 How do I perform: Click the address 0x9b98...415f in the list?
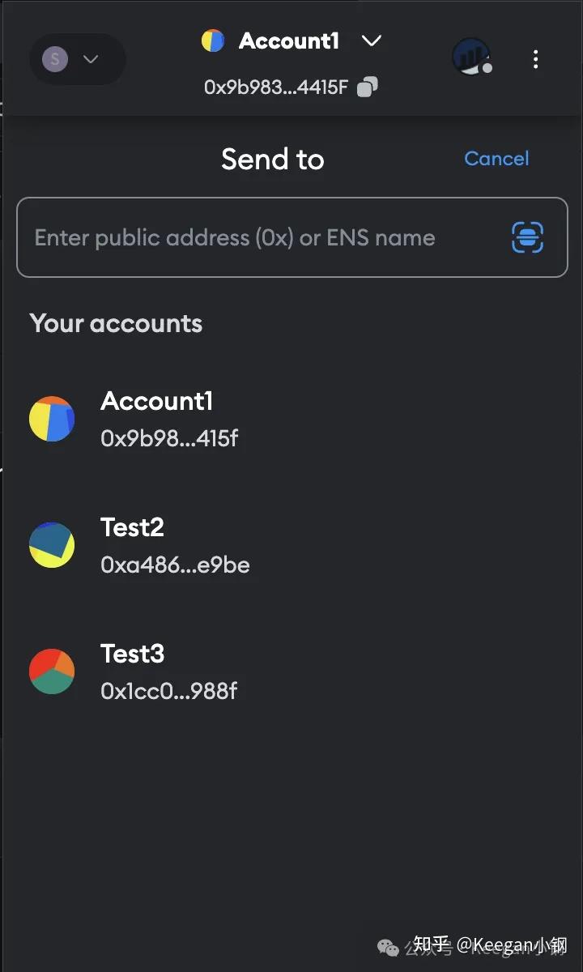point(169,438)
